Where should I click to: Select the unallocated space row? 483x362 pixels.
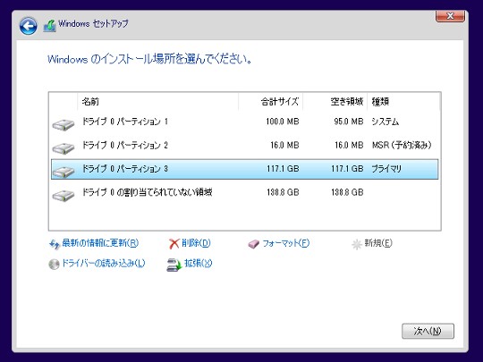(x=244, y=193)
